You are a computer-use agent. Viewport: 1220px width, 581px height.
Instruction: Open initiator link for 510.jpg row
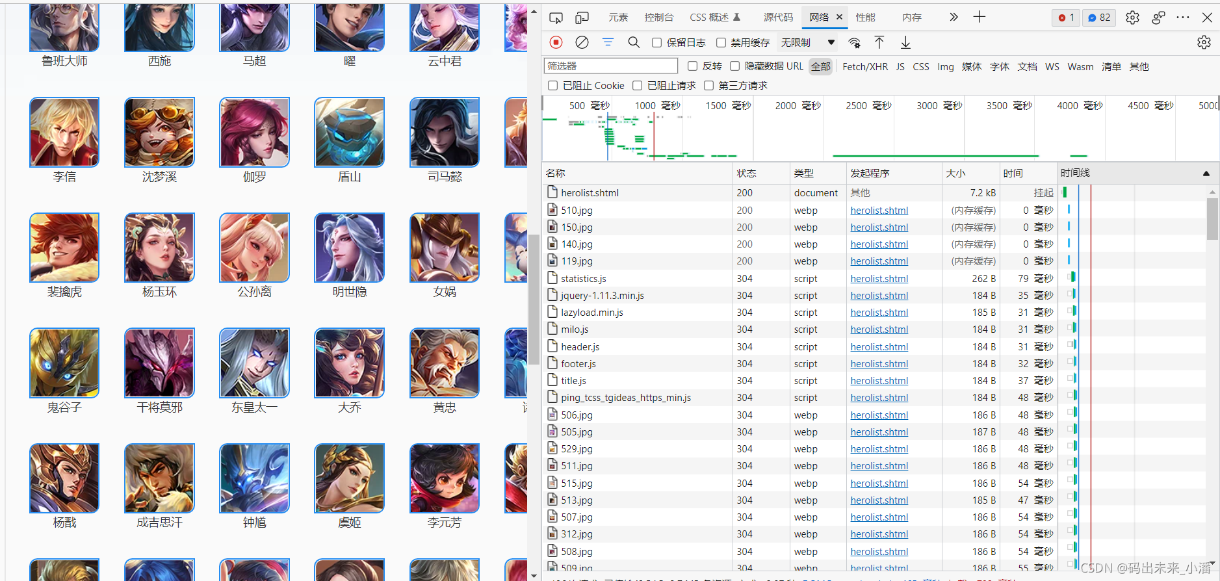tap(879, 211)
